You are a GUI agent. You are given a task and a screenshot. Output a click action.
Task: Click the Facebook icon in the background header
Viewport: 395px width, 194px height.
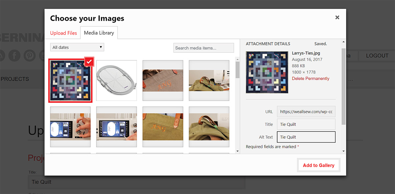click(x=14, y=55)
